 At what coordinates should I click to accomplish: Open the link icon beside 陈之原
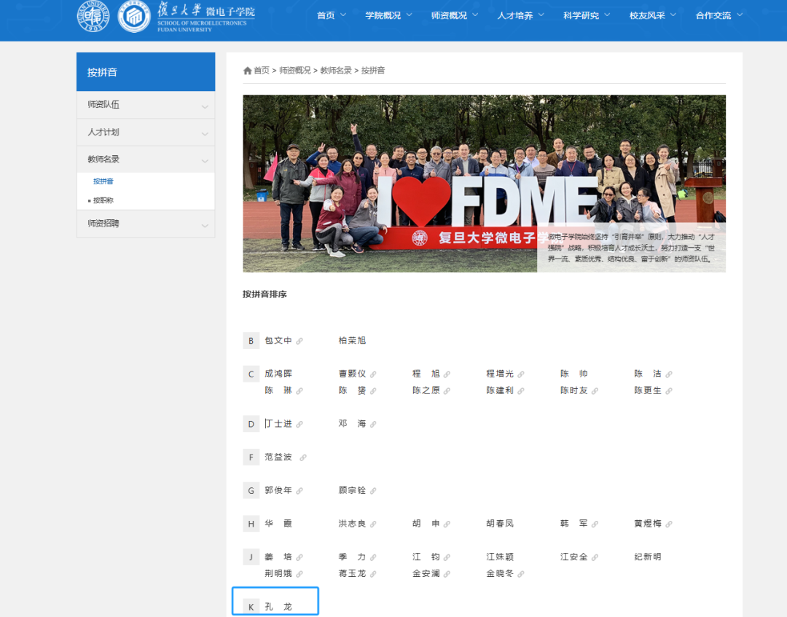447,390
